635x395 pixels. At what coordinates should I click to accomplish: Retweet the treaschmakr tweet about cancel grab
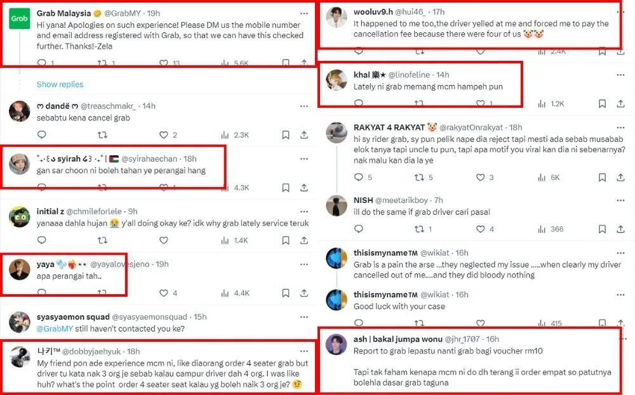(x=102, y=134)
